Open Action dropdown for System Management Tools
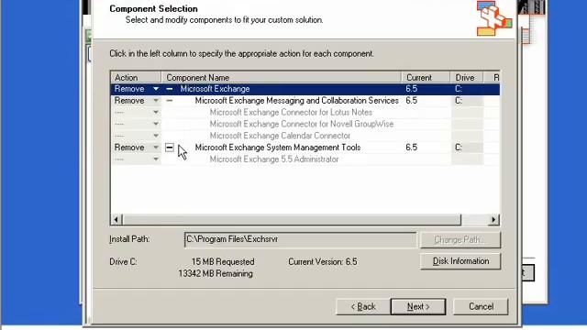The height and width of the screenshot is (330, 587). (156, 148)
